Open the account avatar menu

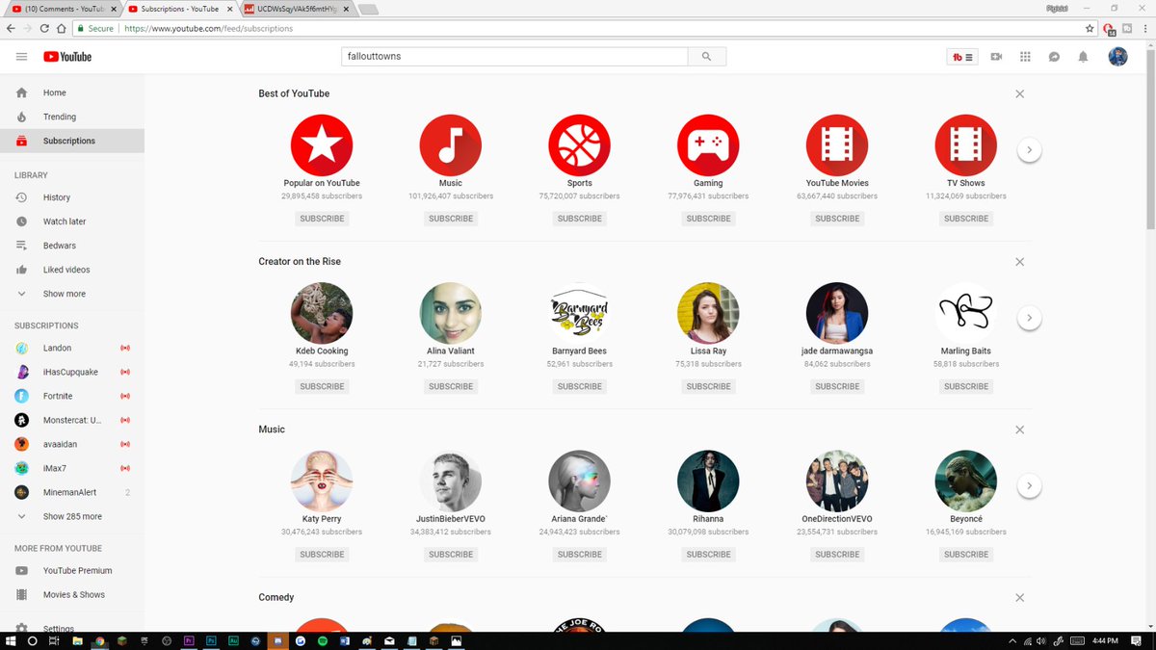coord(1117,57)
